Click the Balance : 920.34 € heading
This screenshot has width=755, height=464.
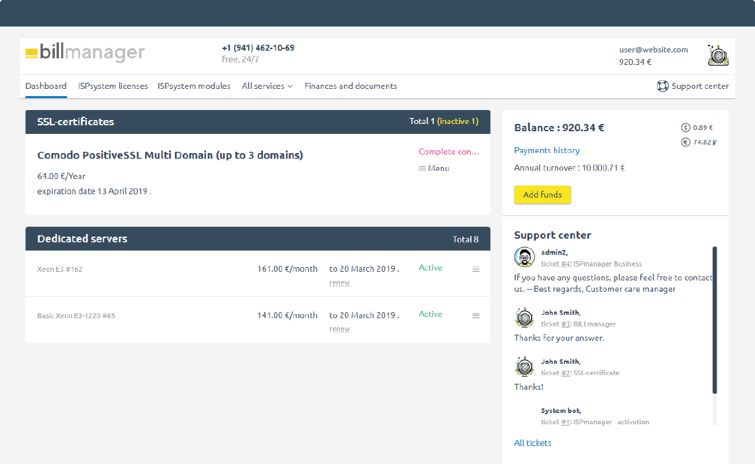pos(559,128)
